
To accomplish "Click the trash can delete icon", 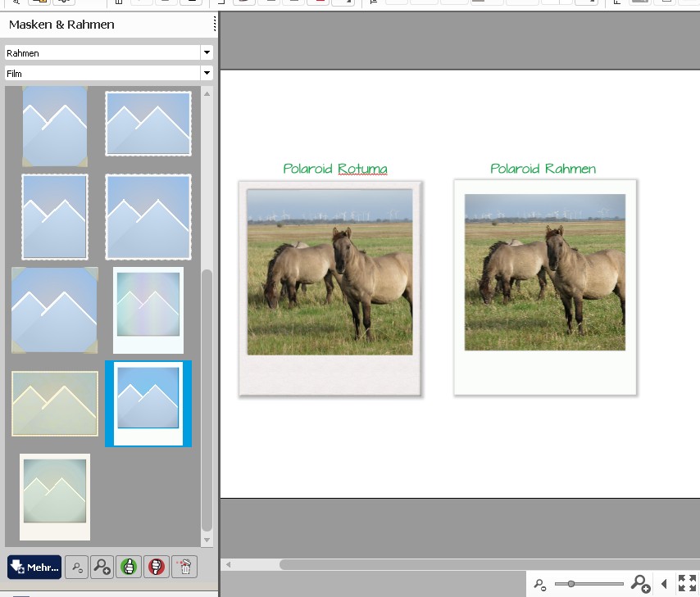I will coord(184,567).
